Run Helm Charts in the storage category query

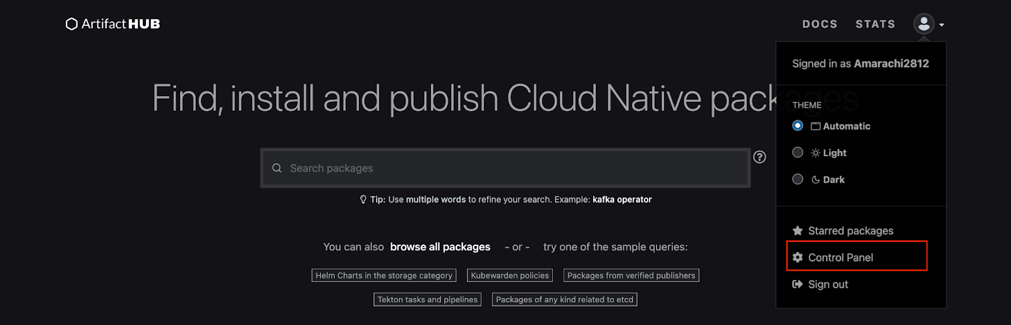(384, 276)
